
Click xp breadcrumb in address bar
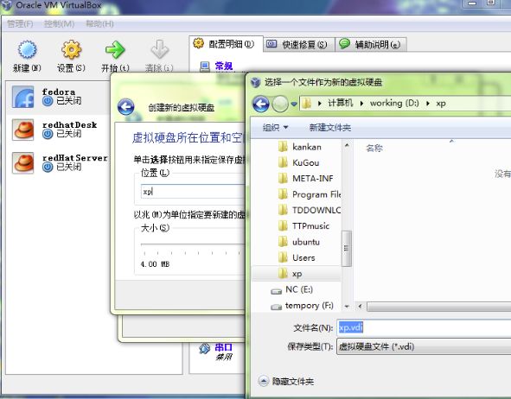point(441,104)
